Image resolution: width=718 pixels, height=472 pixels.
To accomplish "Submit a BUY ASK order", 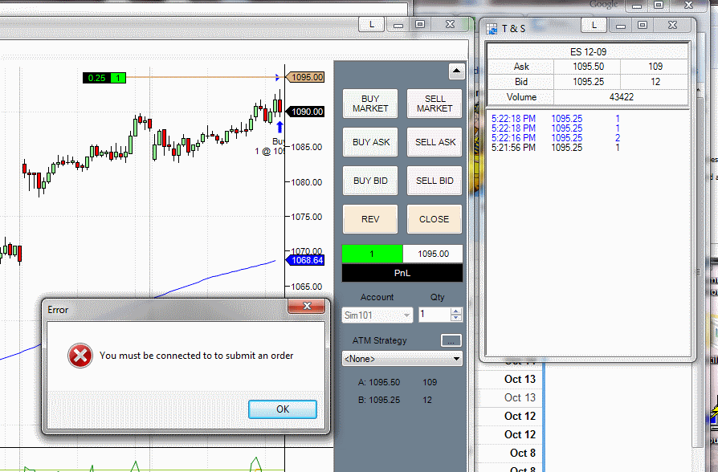I will 370,142.
